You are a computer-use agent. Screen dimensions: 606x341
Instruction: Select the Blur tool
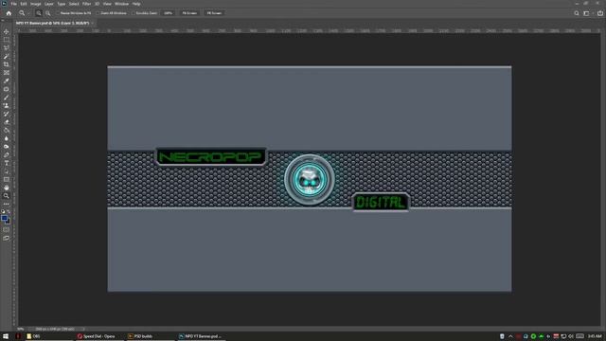(x=7, y=138)
